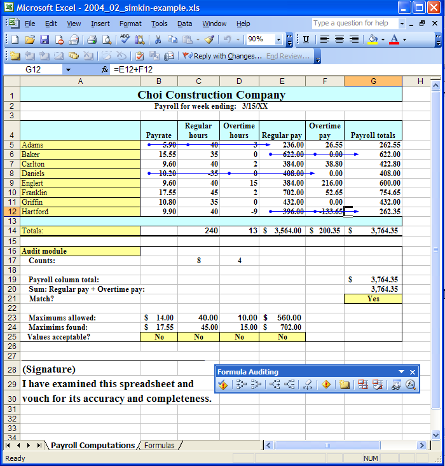This screenshot has height=466, width=445.
Task: Click the New workbook icon
Action: (x=15, y=39)
